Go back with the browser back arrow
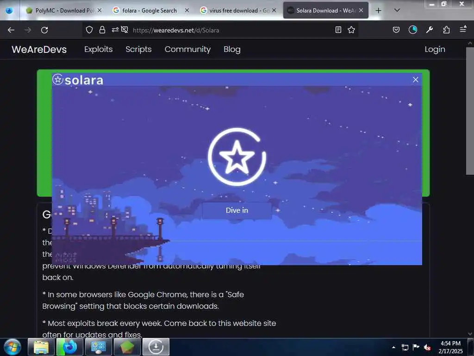474x356 pixels. pyautogui.click(x=11, y=30)
